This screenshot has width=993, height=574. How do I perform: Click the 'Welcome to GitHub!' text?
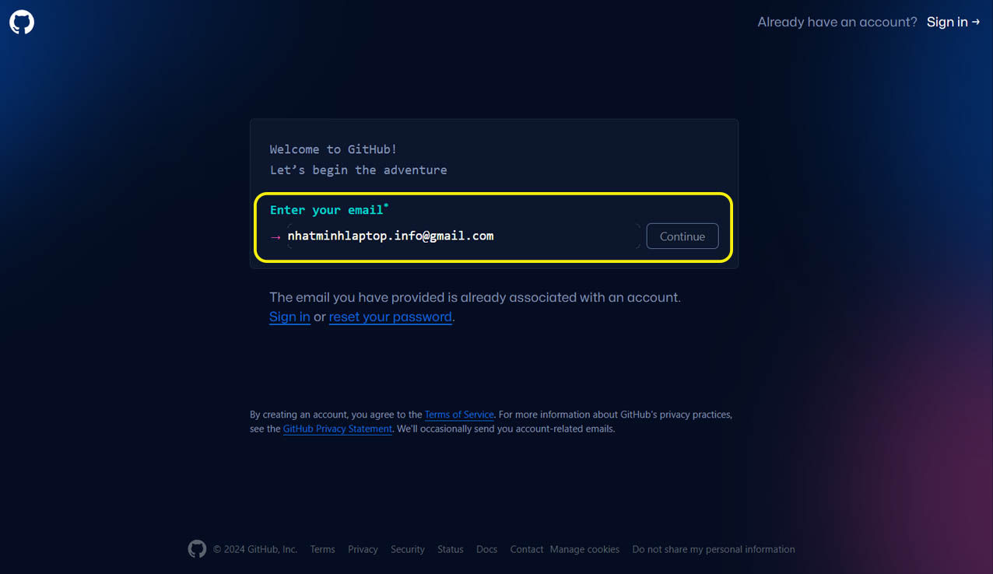pyautogui.click(x=333, y=149)
